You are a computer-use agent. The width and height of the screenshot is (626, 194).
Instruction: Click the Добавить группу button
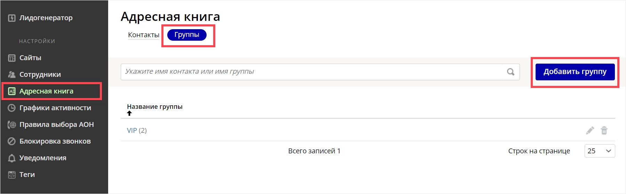click(575, 72)
